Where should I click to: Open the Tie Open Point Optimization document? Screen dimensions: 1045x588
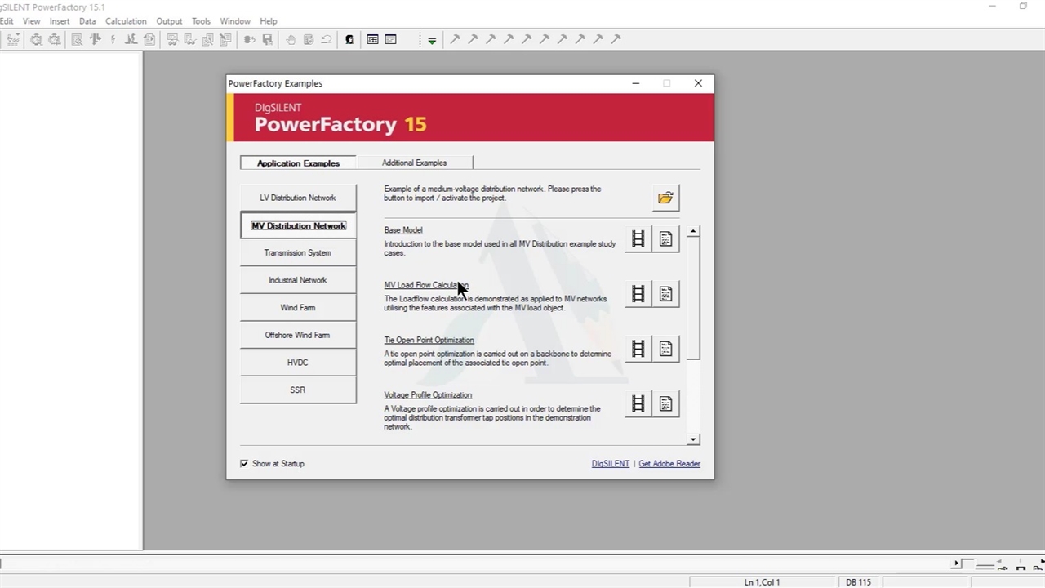pyautogui.click(x=666, y=350)
